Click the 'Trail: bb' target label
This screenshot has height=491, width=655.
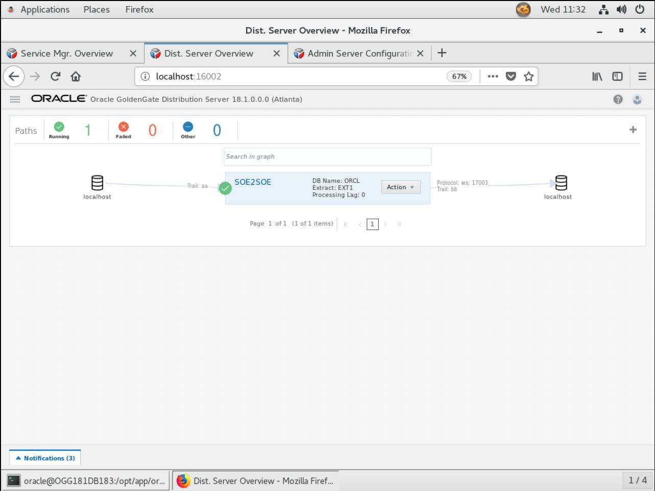447,189
